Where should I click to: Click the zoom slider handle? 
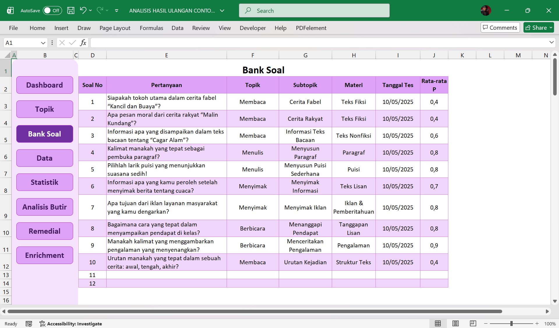[511, 324]
